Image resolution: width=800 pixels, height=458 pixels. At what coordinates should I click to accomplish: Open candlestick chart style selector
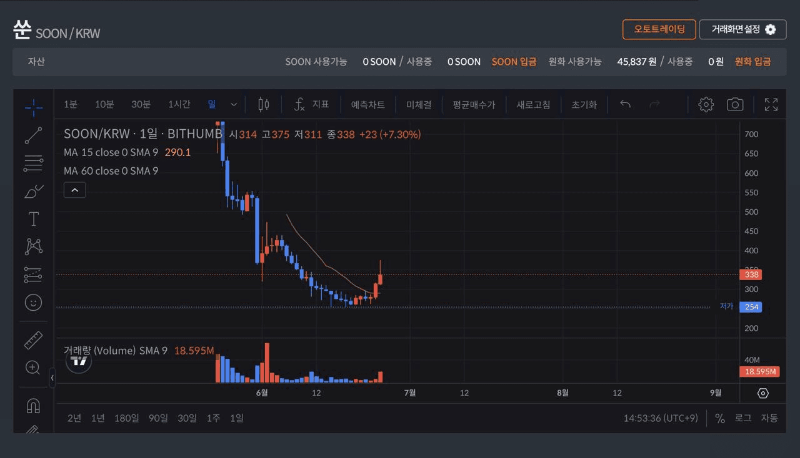click(x=264, y=104)
